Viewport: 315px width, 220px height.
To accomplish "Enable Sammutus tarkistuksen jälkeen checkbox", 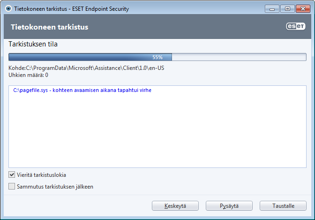I will tap(12, 186).
